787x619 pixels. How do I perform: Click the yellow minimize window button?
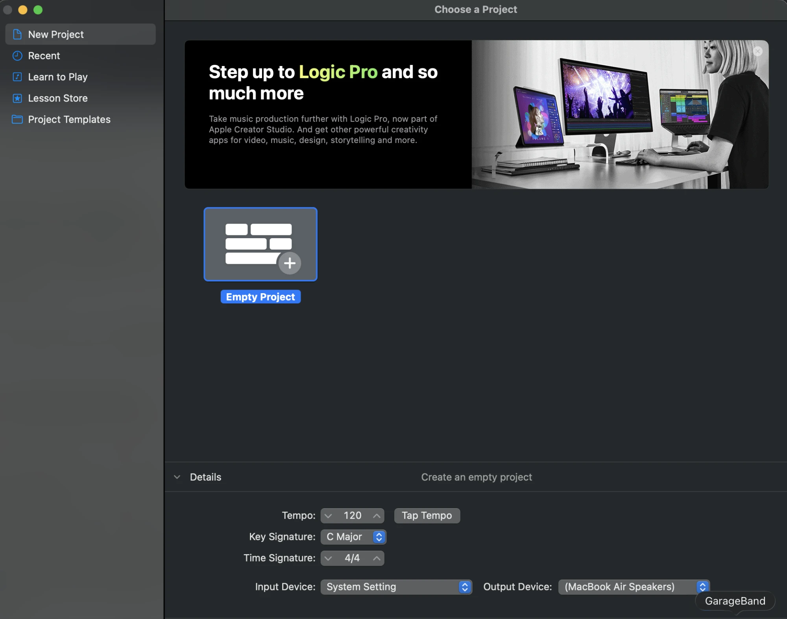coord(23,10)
